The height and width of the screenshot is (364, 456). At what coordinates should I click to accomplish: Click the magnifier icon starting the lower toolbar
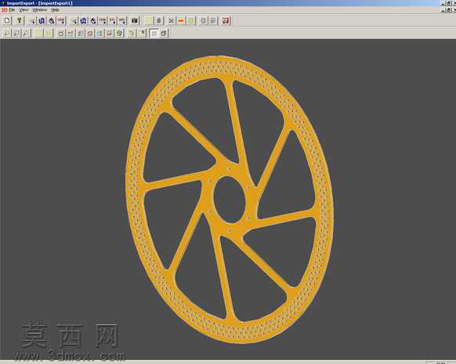click(x=5, y=34)
